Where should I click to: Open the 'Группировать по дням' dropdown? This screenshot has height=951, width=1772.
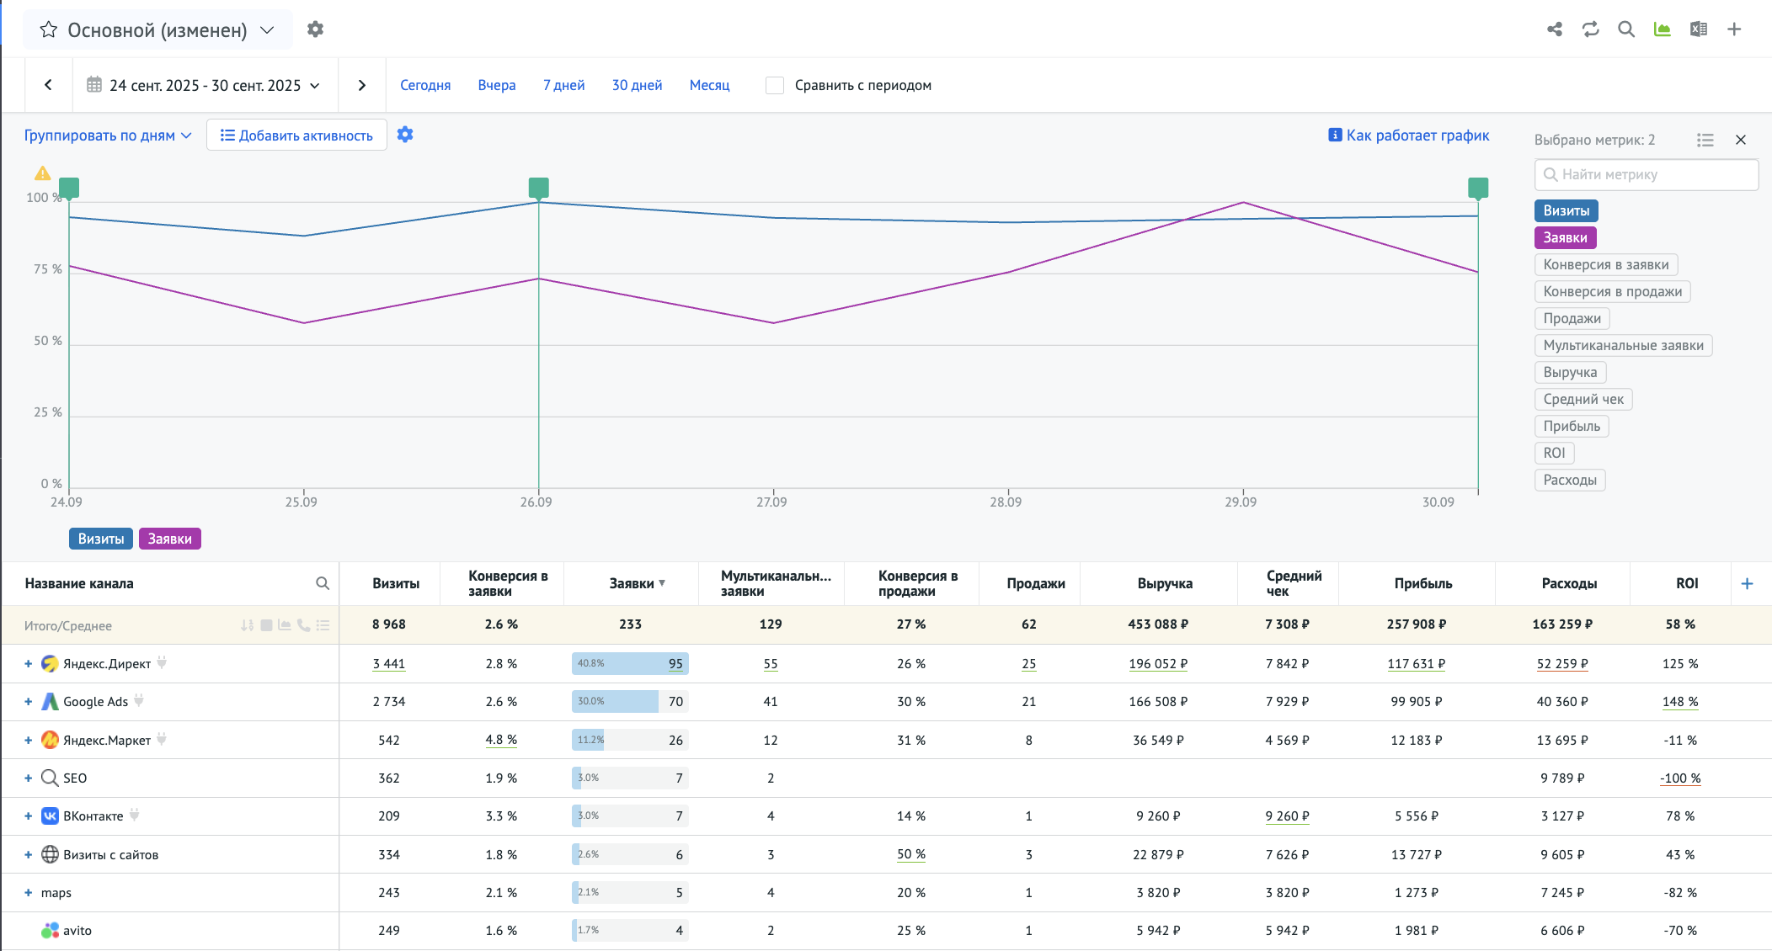click(108, 135)
